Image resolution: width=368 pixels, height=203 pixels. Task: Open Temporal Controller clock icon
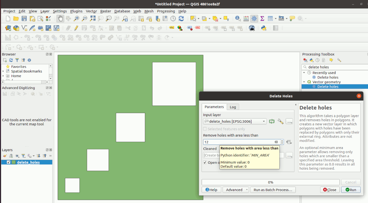pyautogui.click(x=173, y=18)
